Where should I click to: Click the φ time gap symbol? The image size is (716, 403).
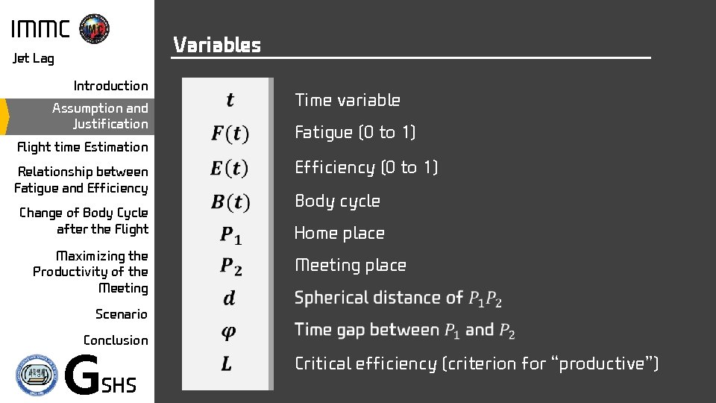pyautogui.click(x=228, y=331)
